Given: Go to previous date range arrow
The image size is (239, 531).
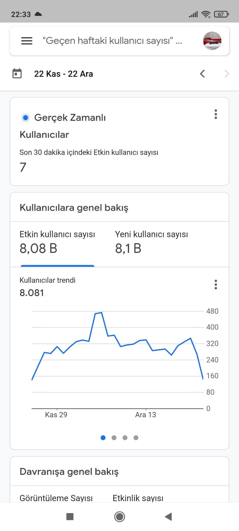Looking at the screenshot, I should tap(202, 74).
